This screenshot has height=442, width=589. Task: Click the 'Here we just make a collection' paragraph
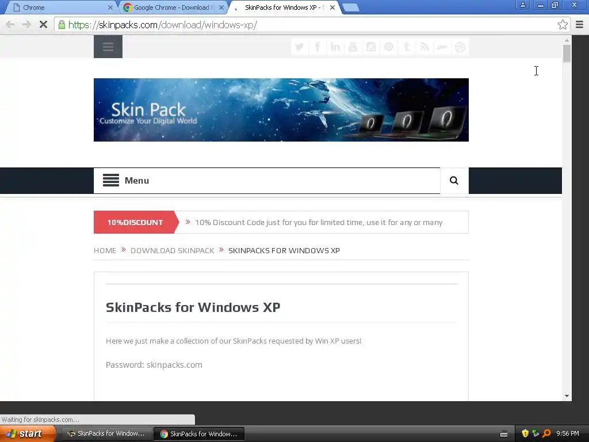pos(234,341)
